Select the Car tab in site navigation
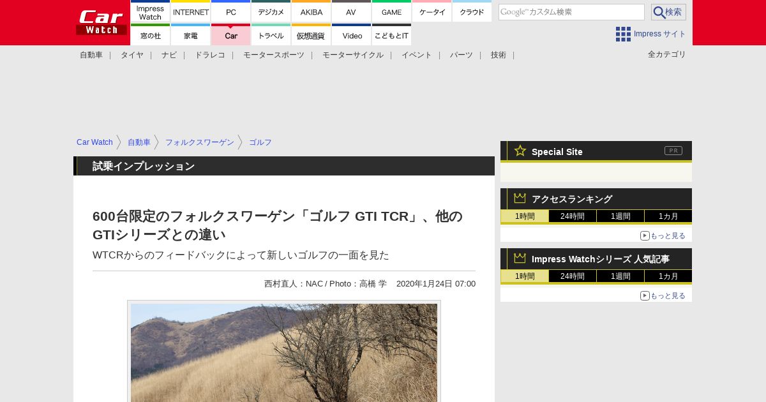Screen dimensions: 766x402 click(x=230, y=35)
